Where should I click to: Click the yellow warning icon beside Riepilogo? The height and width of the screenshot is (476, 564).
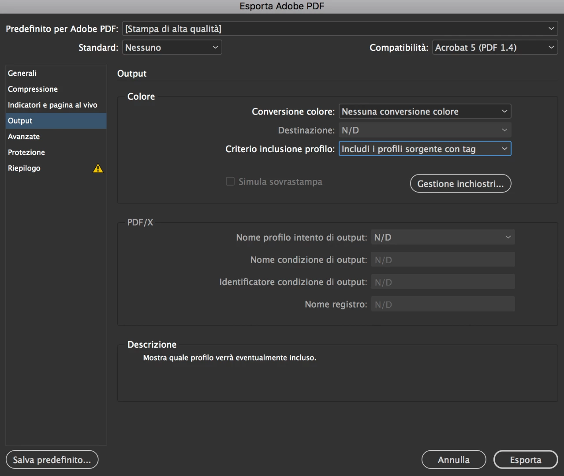pos(98,168)
